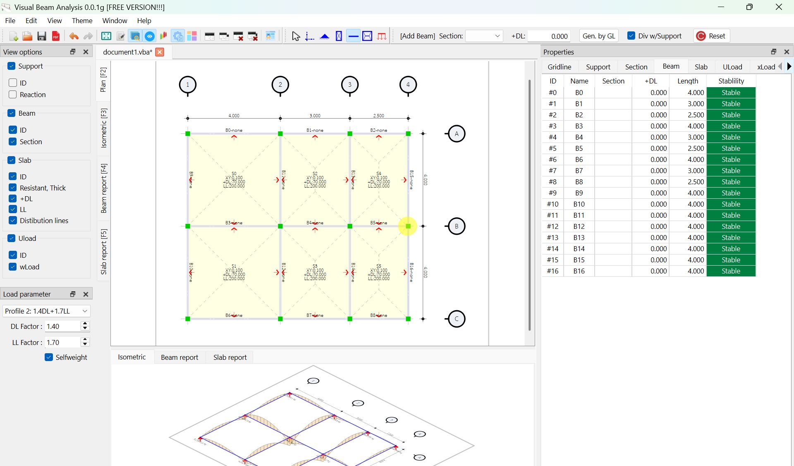This screenshot has height=466, width=794.
Task: Click the Reset button
Action: 711,36
